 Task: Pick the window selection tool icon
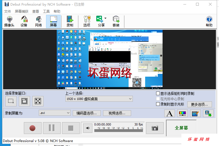pyautogui.click(x=24, y=101)
